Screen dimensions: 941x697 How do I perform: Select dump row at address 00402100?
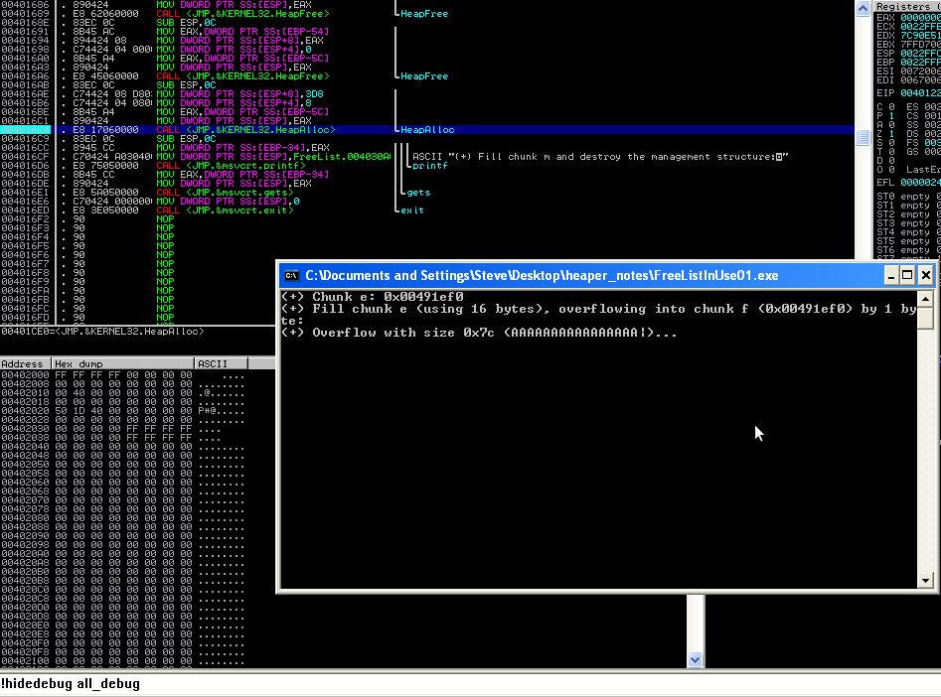click(x=123, y=661)
